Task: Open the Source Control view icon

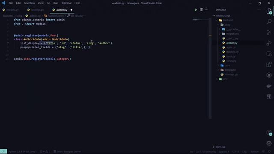Action: 269,32
